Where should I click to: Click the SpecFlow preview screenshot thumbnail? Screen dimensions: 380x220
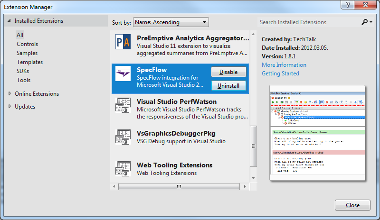[317, 133]
